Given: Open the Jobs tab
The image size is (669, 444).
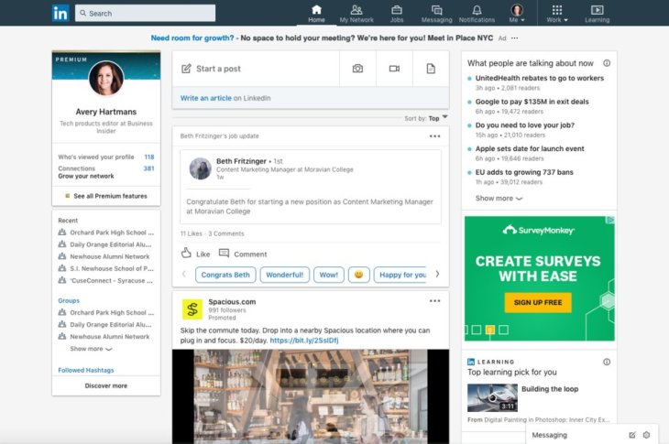Looking at the screenshot, I should pyautogui.click(x=397, y=13).
